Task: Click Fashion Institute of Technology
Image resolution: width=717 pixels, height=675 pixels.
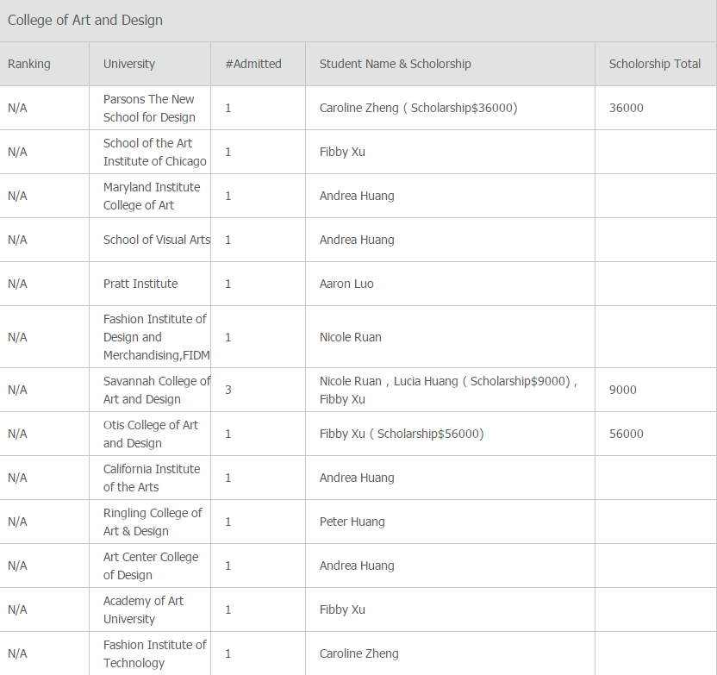Action: tap(154, 653)
